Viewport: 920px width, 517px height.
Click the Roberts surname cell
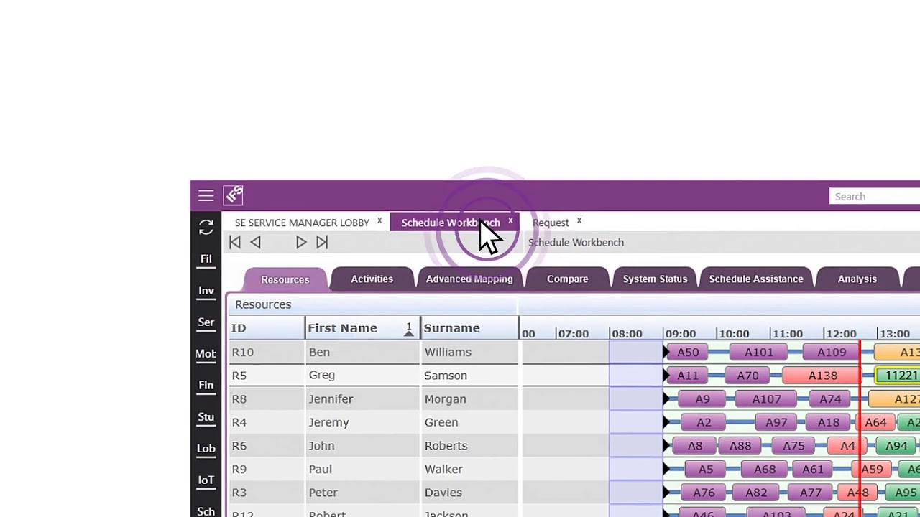click(469, 445)
